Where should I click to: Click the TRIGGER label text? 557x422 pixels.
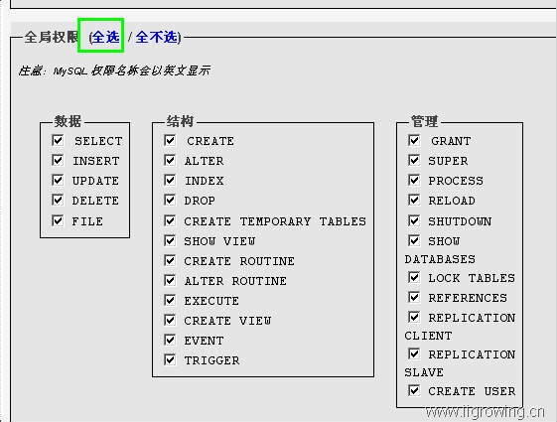[211, 360]
